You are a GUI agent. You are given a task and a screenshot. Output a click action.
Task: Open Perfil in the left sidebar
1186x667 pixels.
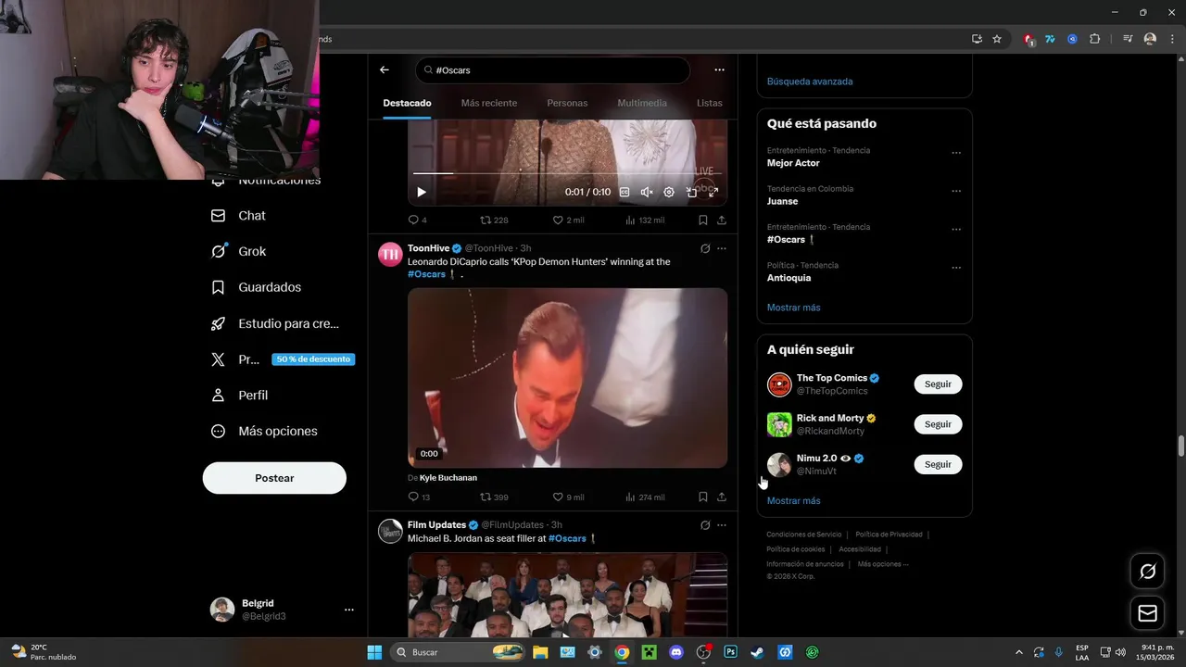[240, 395]
